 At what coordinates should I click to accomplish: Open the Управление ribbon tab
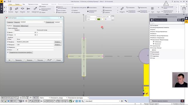(x=45, y=4)
